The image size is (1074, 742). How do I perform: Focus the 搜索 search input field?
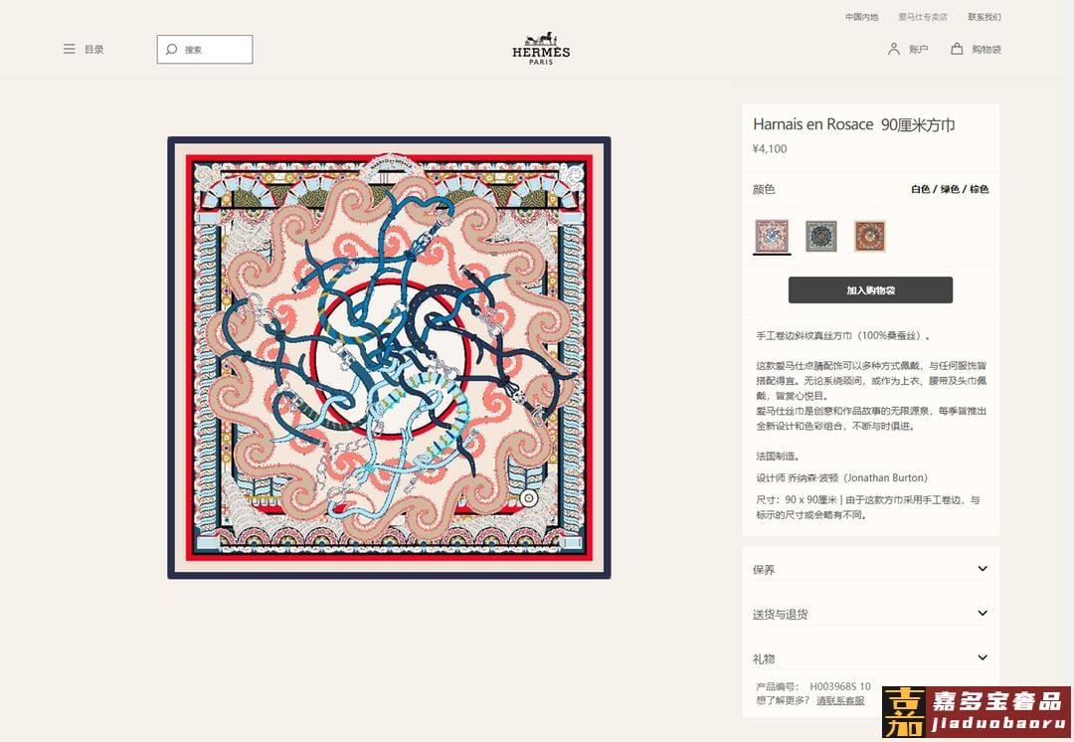pyautogui.click(x=205, y=50)
